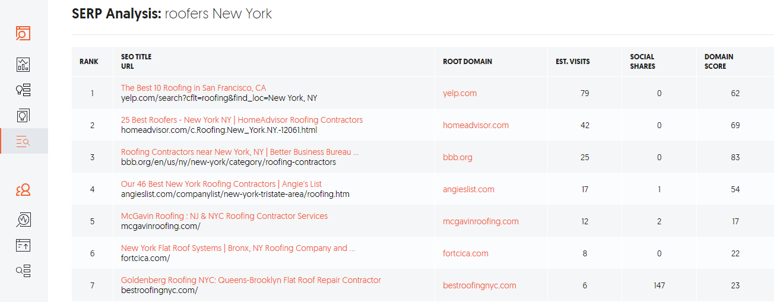Image resolution: width=783 pixels, height=302 pixels.
Task: Open the window with upload arrow icon
Action: point(23,245)
